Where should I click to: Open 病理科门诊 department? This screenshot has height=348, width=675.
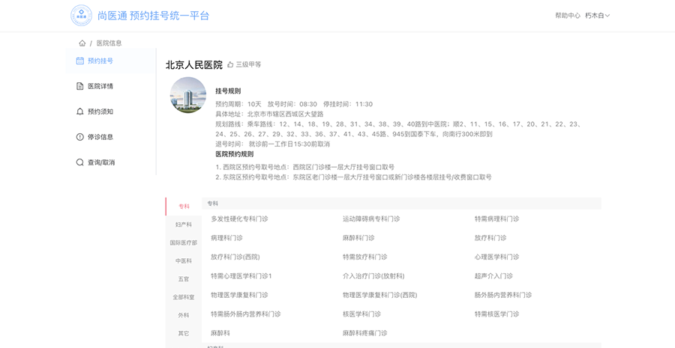(x=226, y=237)
